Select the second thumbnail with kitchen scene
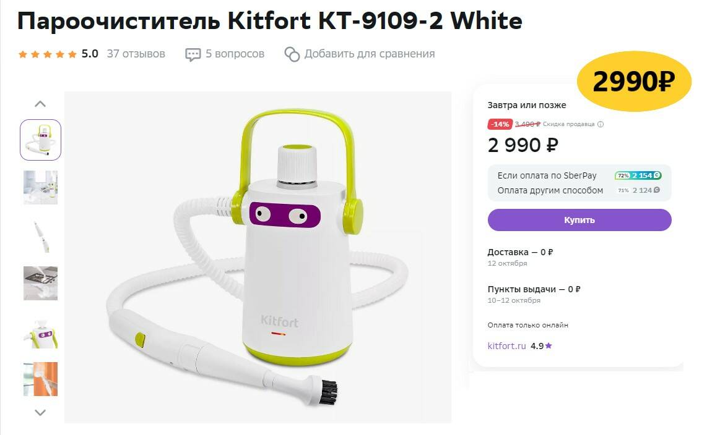 [41, 188]
